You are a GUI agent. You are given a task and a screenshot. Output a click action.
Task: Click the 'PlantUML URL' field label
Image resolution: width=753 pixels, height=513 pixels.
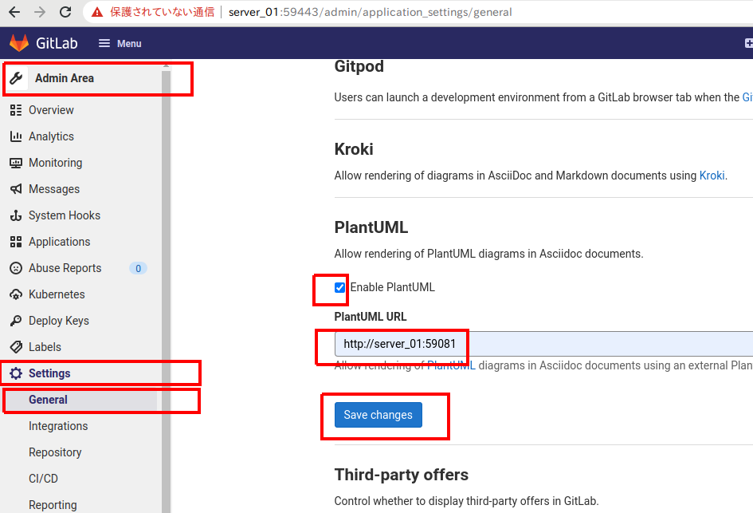tap(371, 317)
